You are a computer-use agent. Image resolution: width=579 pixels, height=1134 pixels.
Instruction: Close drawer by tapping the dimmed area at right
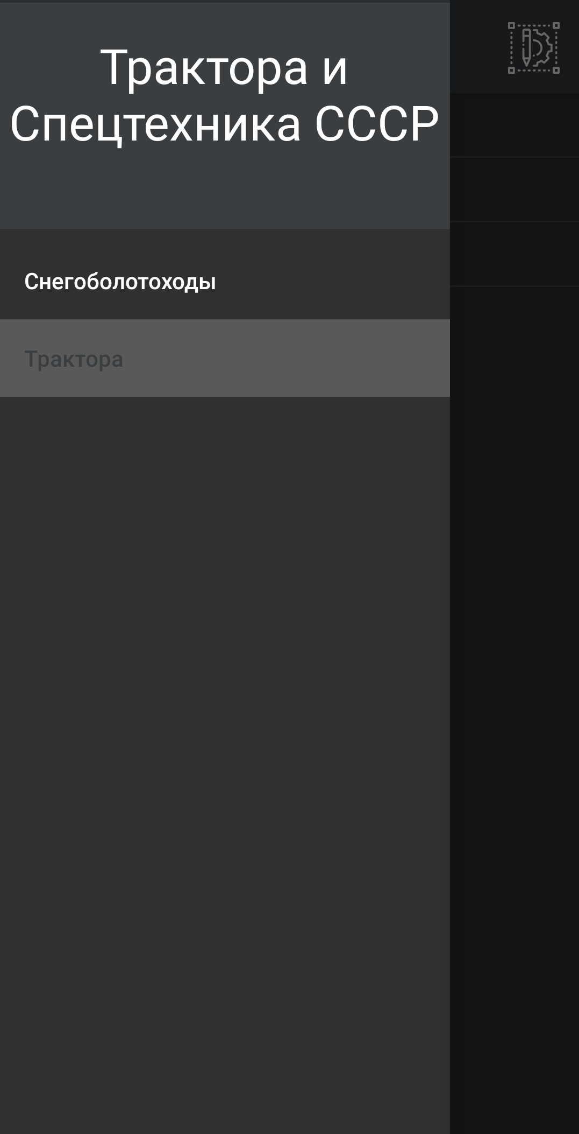(x=514, y=700)
